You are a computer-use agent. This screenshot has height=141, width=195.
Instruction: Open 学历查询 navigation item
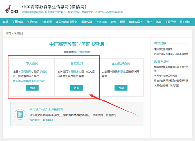32,22
